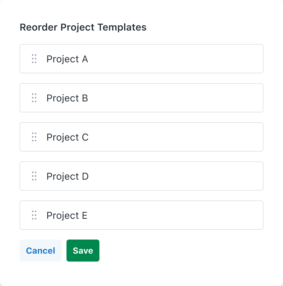Grab the drag handle for Project A
The image size is (283, 286).
pyautogui.click(x=34, y=59)
